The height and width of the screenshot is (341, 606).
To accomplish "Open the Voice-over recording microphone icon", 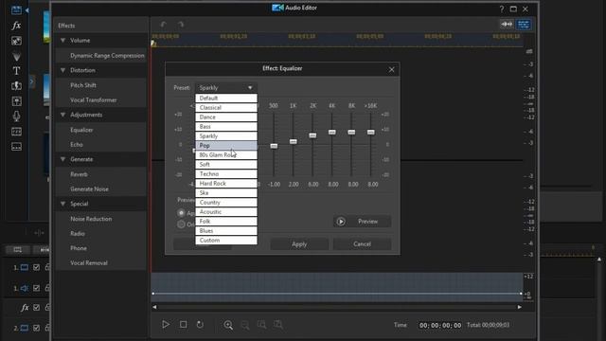I will pos(16,116).
